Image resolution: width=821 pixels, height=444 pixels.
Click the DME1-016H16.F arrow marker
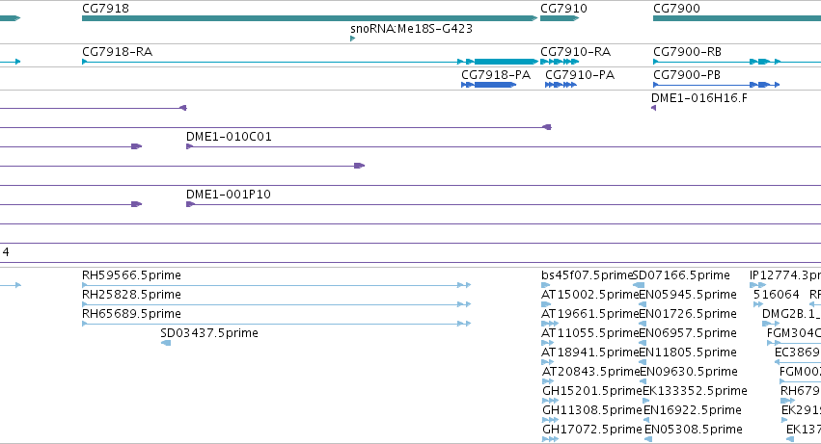653,108
